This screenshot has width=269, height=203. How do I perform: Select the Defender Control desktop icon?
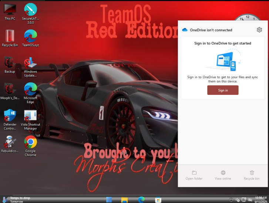point(10,120)
